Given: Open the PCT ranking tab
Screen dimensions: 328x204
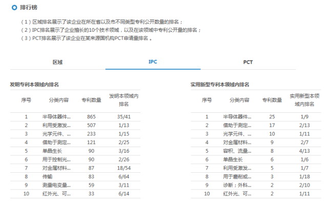Looking at the screenshot, I should (x=248, y=62).
